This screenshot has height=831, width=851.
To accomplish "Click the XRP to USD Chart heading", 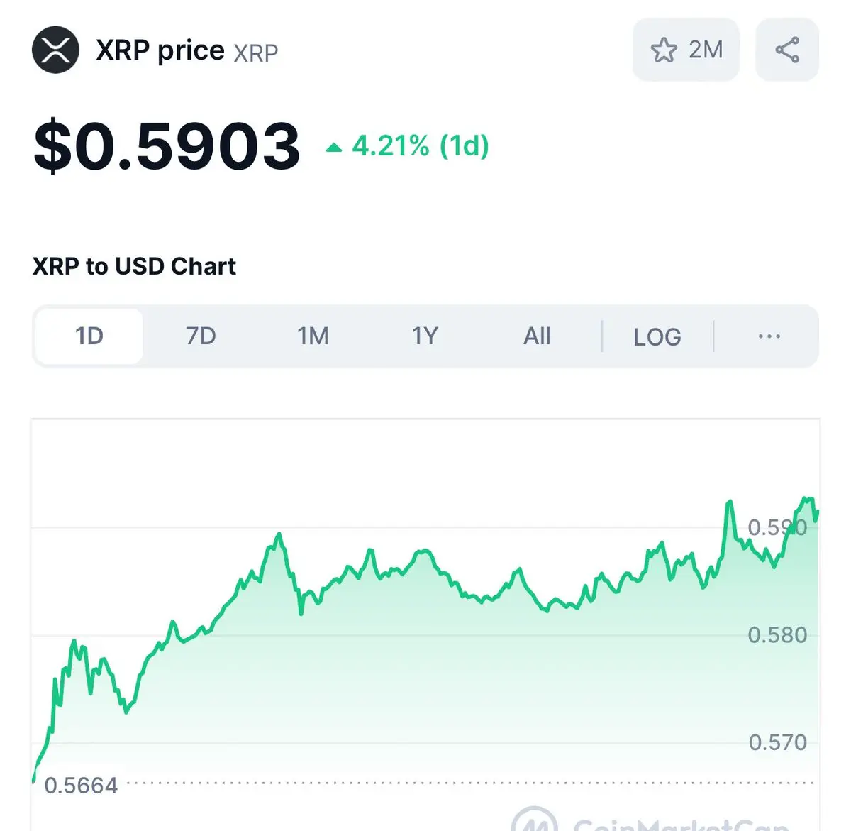I will coord(134,266).
